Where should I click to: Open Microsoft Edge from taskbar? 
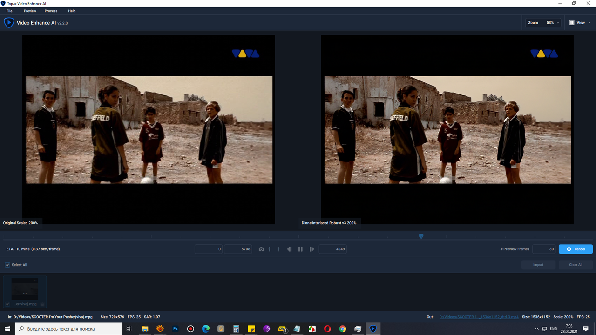click(206, 328)
